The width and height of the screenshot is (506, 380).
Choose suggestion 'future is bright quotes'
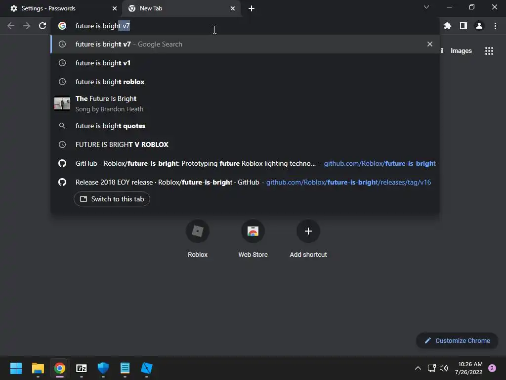245,126
